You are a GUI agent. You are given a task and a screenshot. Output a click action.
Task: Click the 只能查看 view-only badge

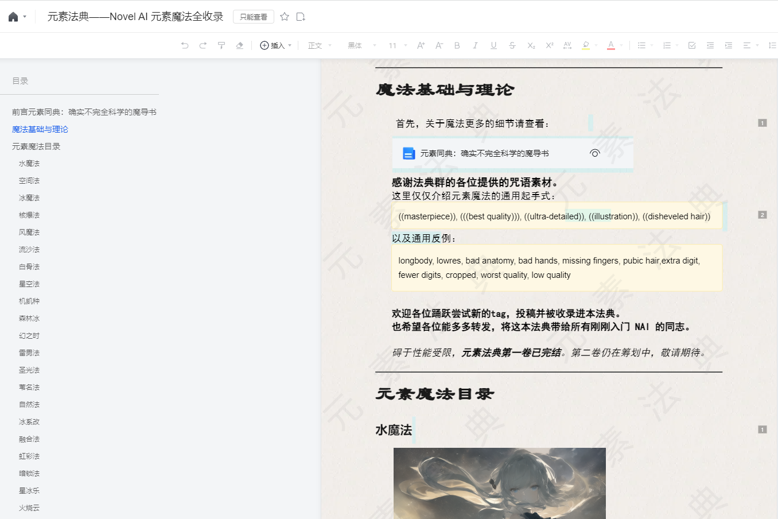253,17
